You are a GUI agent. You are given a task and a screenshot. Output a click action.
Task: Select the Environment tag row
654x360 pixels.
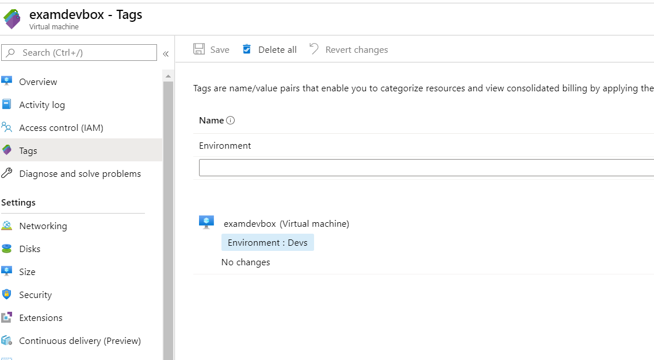[423, 145]
